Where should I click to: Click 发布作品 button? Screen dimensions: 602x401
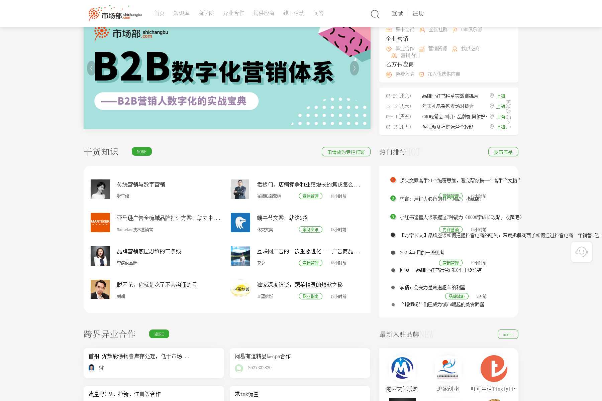(503, 152)
